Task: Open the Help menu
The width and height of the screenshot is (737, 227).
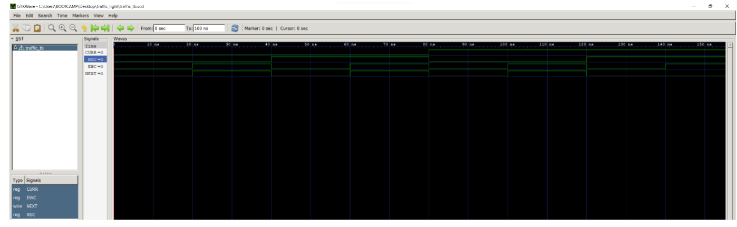Action: pos(113,16)
